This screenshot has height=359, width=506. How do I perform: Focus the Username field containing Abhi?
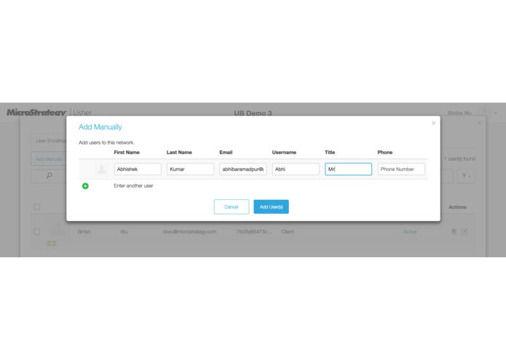[x=296, y=169]
